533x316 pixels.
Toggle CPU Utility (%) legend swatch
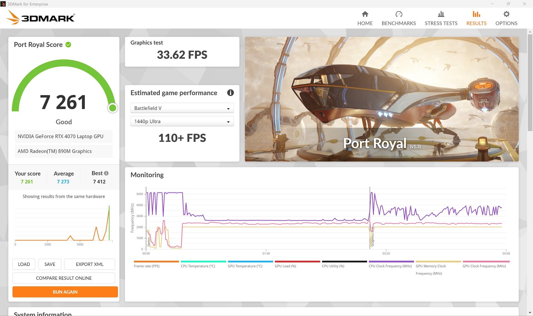click(x=344, y=261)
